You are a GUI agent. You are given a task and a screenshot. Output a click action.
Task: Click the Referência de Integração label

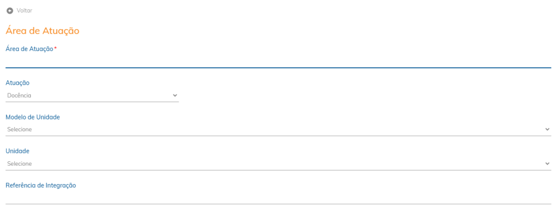[x=41, y=185]
